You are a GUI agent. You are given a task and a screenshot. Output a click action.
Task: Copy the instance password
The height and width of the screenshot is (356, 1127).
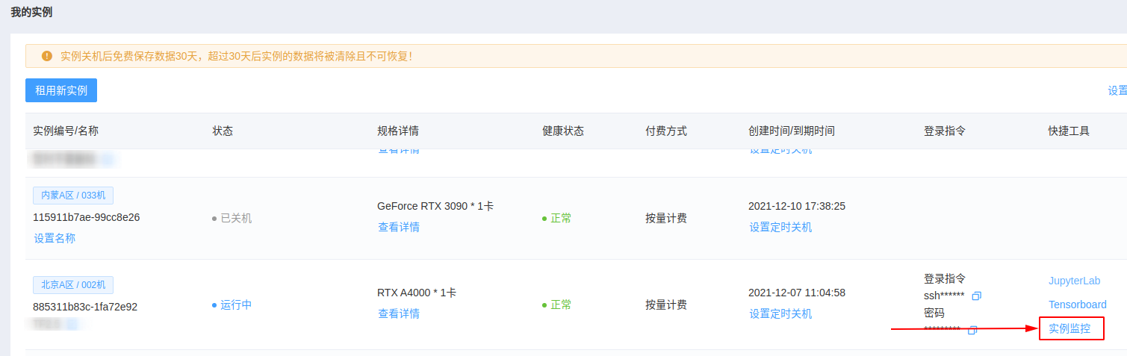(972, 330)
